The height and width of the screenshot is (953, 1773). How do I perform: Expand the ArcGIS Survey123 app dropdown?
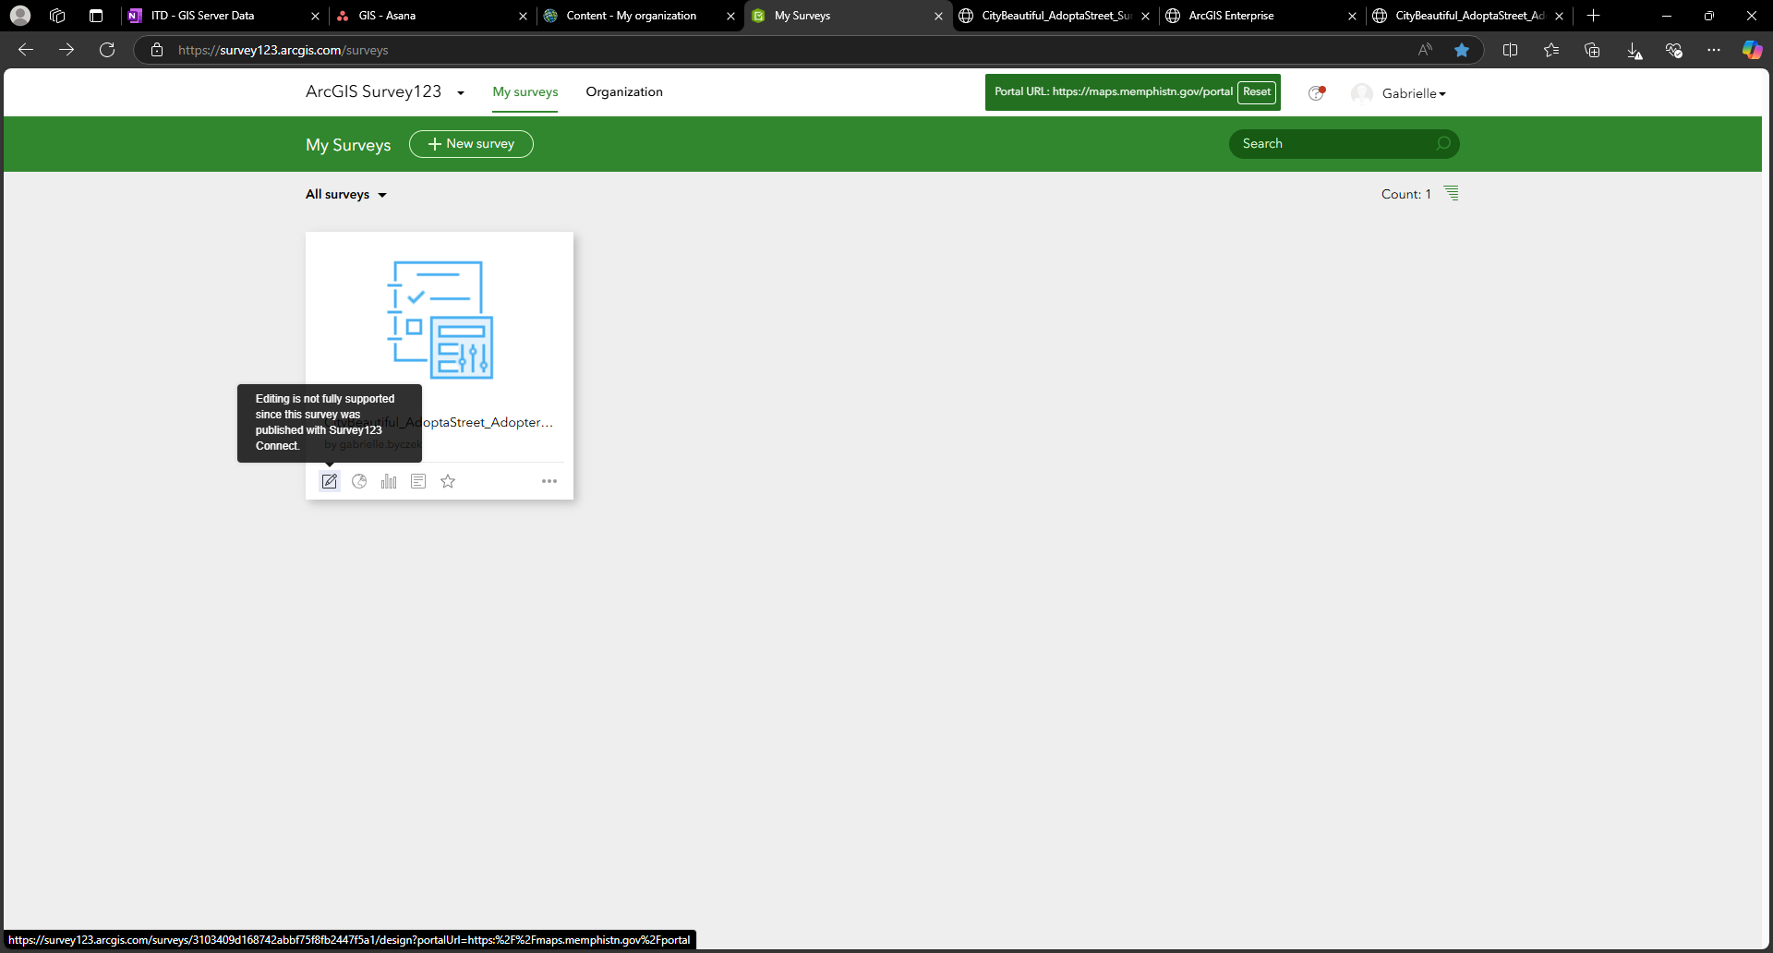coord(461,92)
